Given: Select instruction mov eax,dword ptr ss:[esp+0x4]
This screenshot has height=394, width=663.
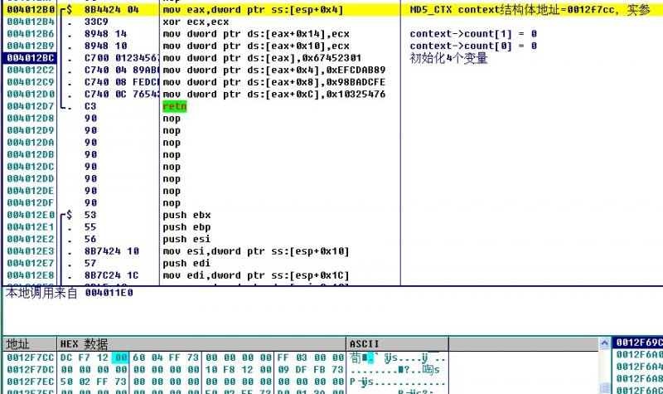Looking at the screenshot, I should 253,10.
